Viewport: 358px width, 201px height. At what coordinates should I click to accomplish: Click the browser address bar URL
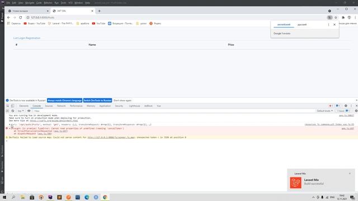[43, 17]
